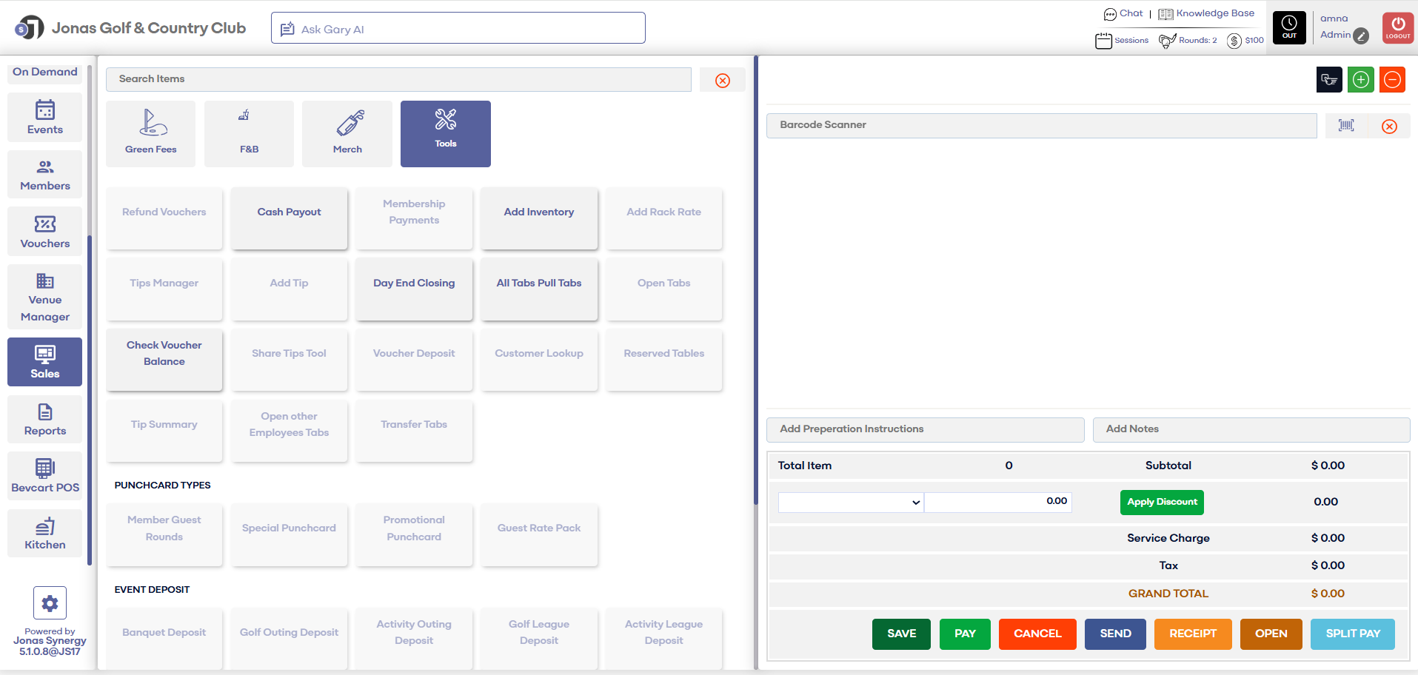Open the Reserved Tables tile
This screenshot has width=1418, height=675.
point(664,360)
